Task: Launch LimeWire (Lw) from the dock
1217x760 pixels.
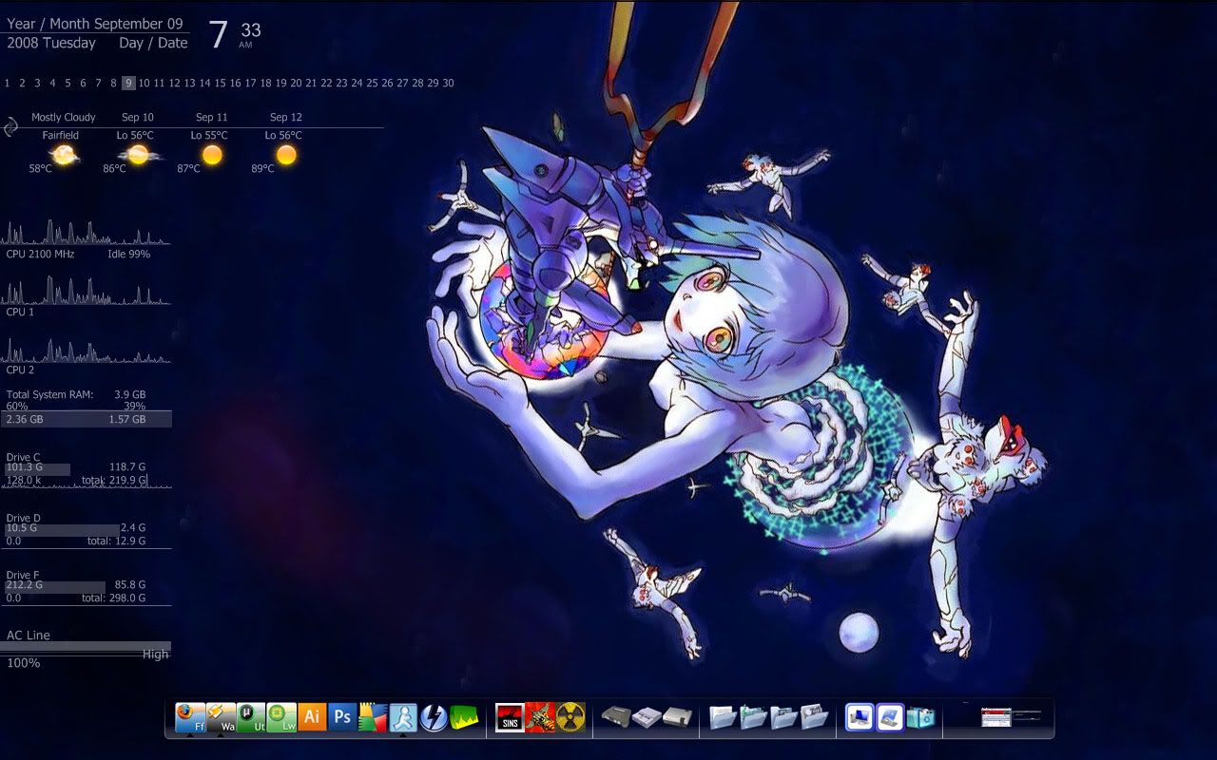Action: point(281,716)
